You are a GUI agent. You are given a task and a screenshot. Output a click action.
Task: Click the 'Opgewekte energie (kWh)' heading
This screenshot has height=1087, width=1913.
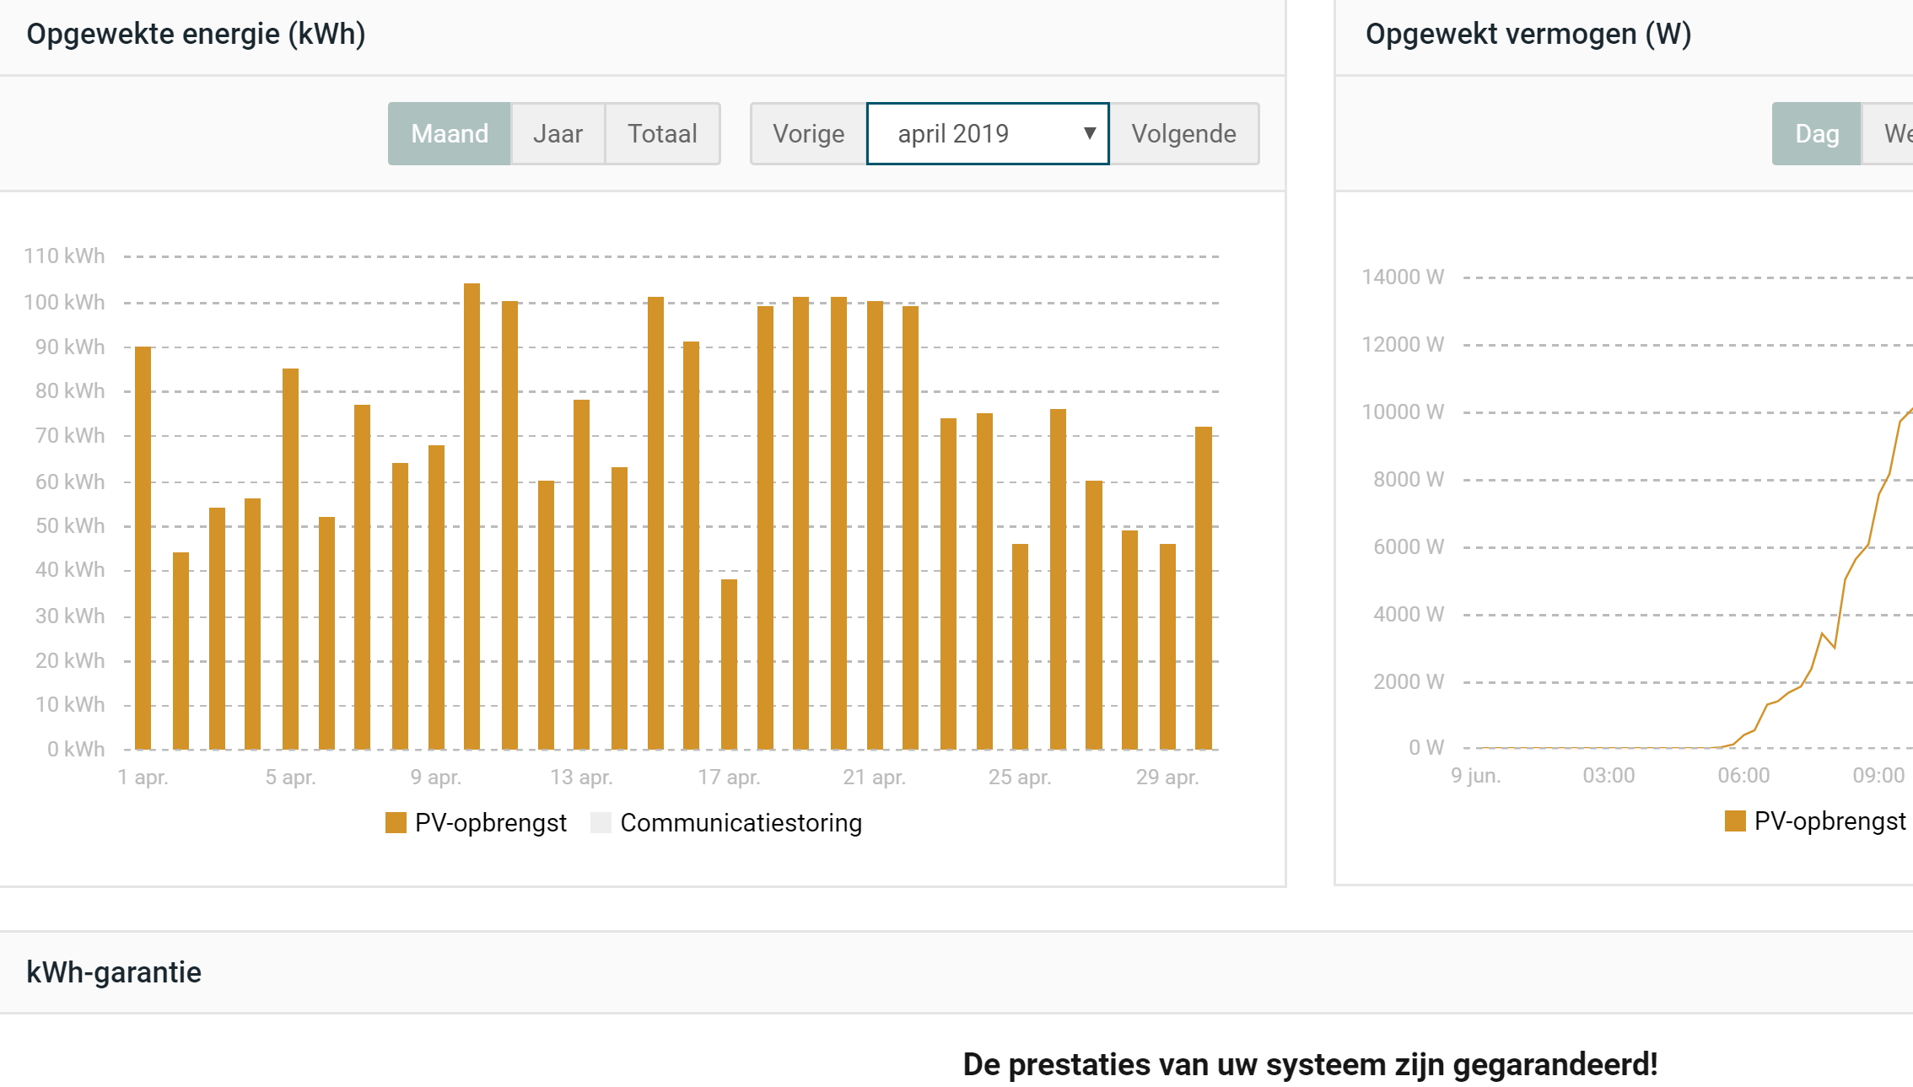coord(196,34)
